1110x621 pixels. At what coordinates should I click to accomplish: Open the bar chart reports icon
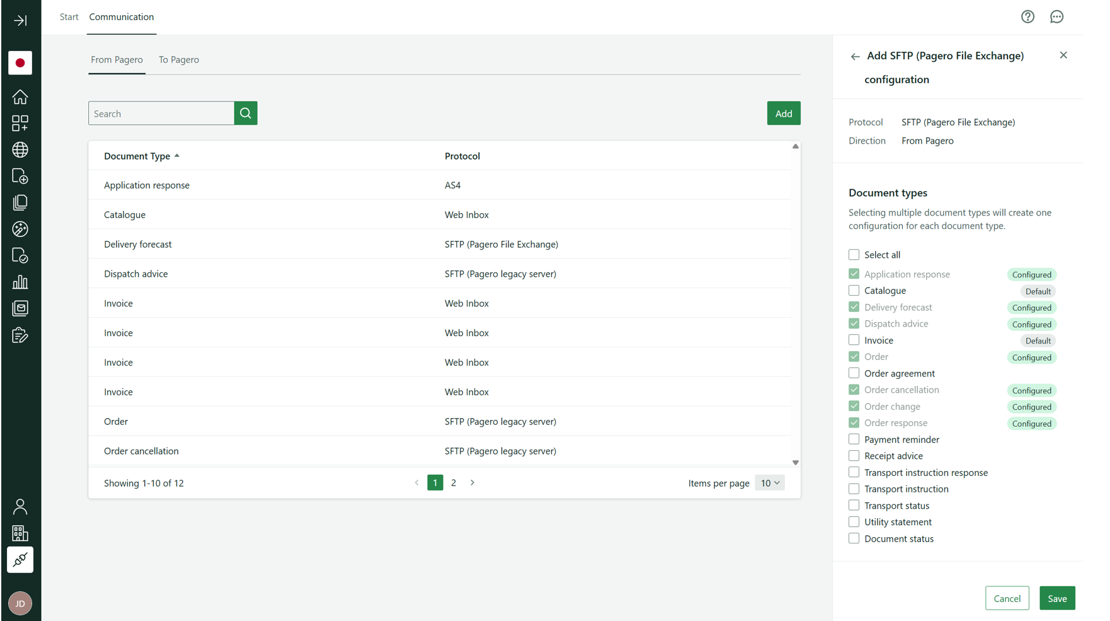(x=20, y=282)
